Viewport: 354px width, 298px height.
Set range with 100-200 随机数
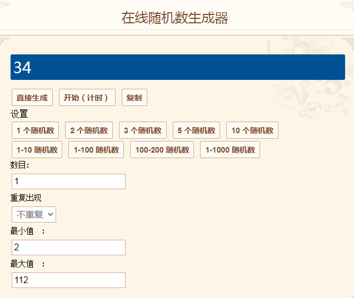point(162,150)
